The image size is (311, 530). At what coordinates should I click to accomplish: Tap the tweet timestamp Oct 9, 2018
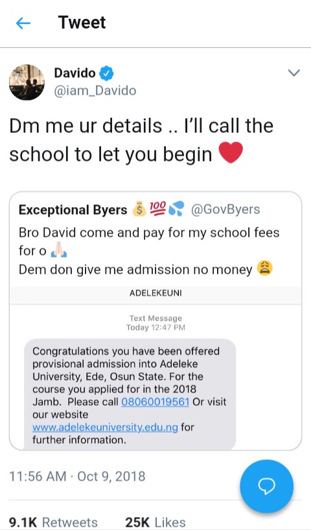click(x=111, y=476)
